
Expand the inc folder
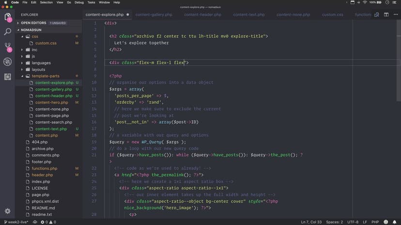click(x=34, y=50)
